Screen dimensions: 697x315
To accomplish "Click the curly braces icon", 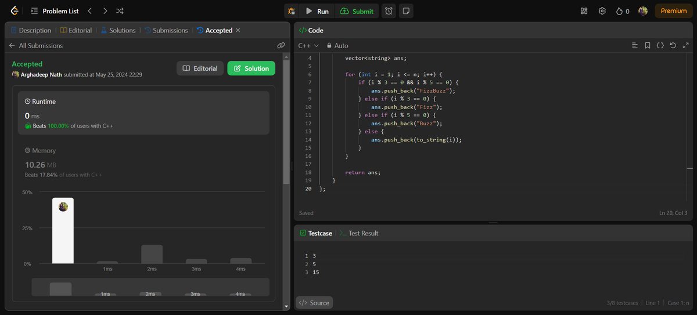I will 660,45.
